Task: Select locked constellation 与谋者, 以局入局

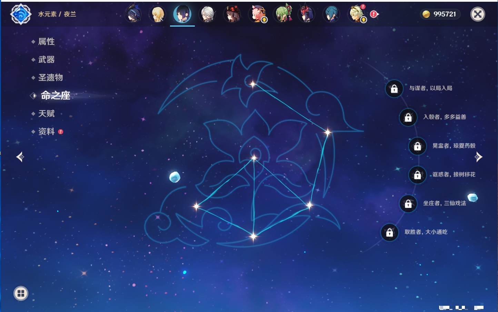Action: coord(394,89)
